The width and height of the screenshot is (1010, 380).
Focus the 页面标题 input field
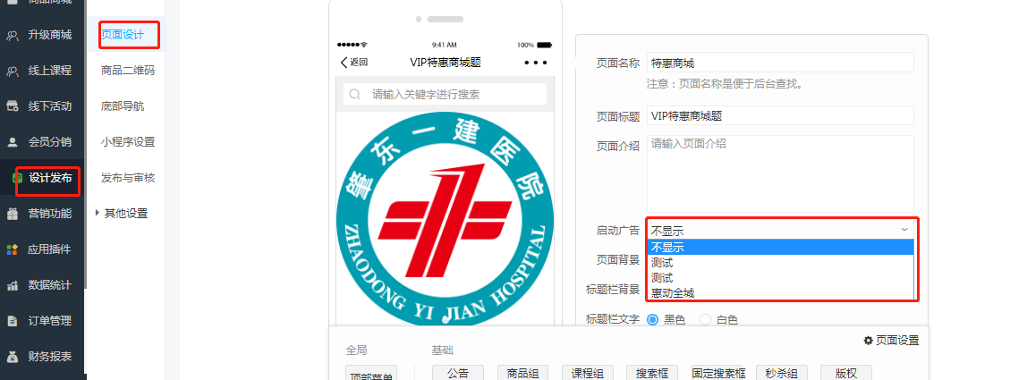(780, 116)
